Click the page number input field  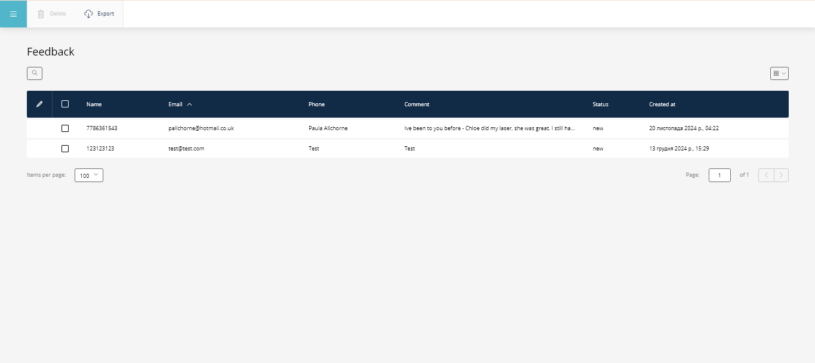(719, 175)
